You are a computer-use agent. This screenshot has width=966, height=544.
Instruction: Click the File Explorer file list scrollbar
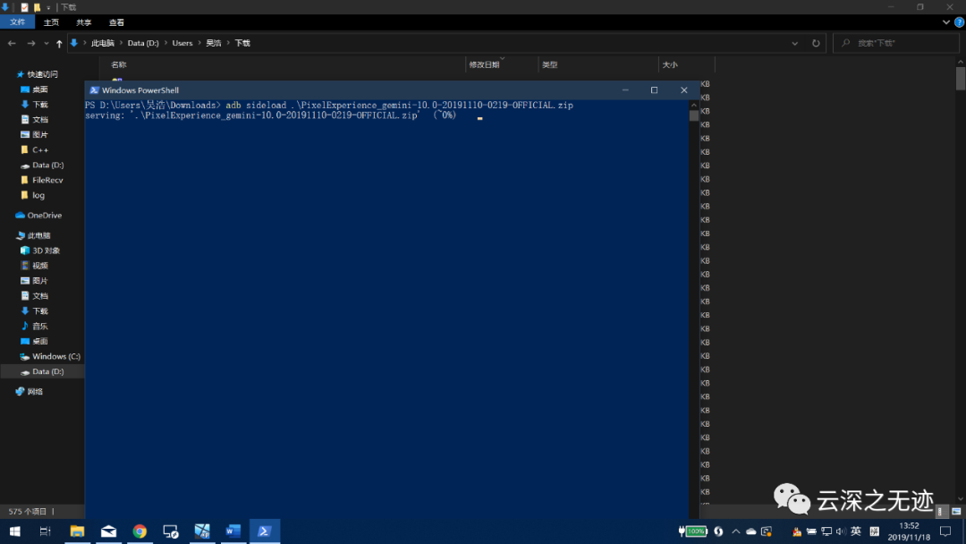(x=961, y=79)
